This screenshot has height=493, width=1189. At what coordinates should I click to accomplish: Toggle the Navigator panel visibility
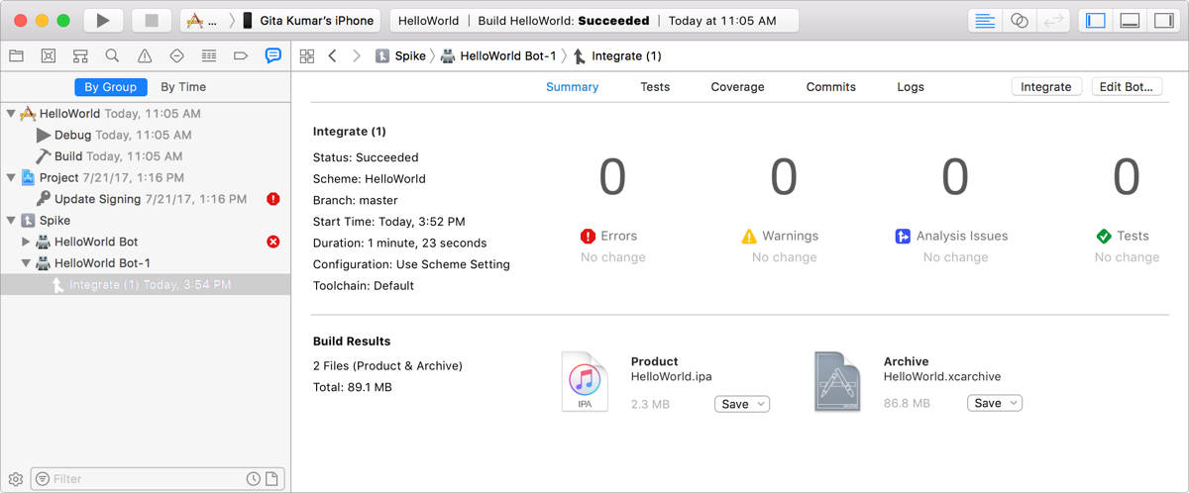(x=1095, y=20)
